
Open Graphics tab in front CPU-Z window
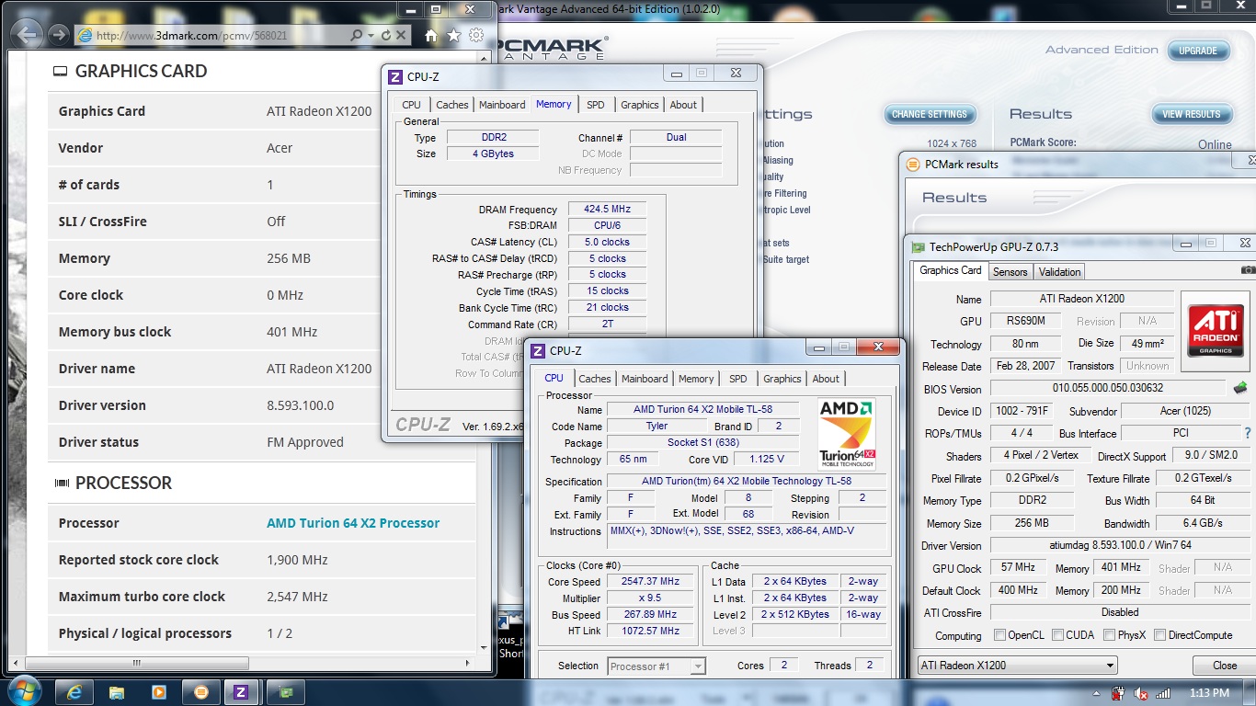[782, 379]
